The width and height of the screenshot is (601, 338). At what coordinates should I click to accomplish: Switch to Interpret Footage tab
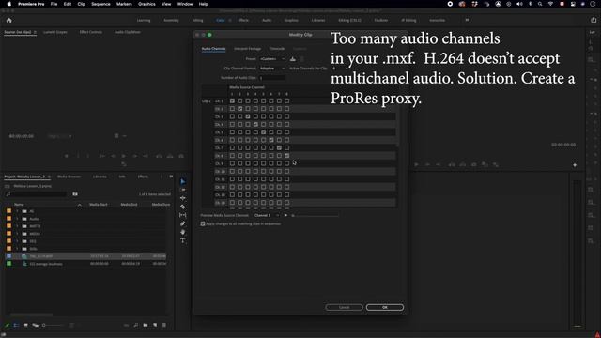tap(248, 49)
